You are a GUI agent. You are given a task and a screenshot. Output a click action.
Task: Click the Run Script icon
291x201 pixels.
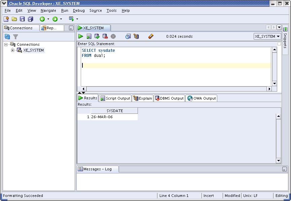pos(89,36)
